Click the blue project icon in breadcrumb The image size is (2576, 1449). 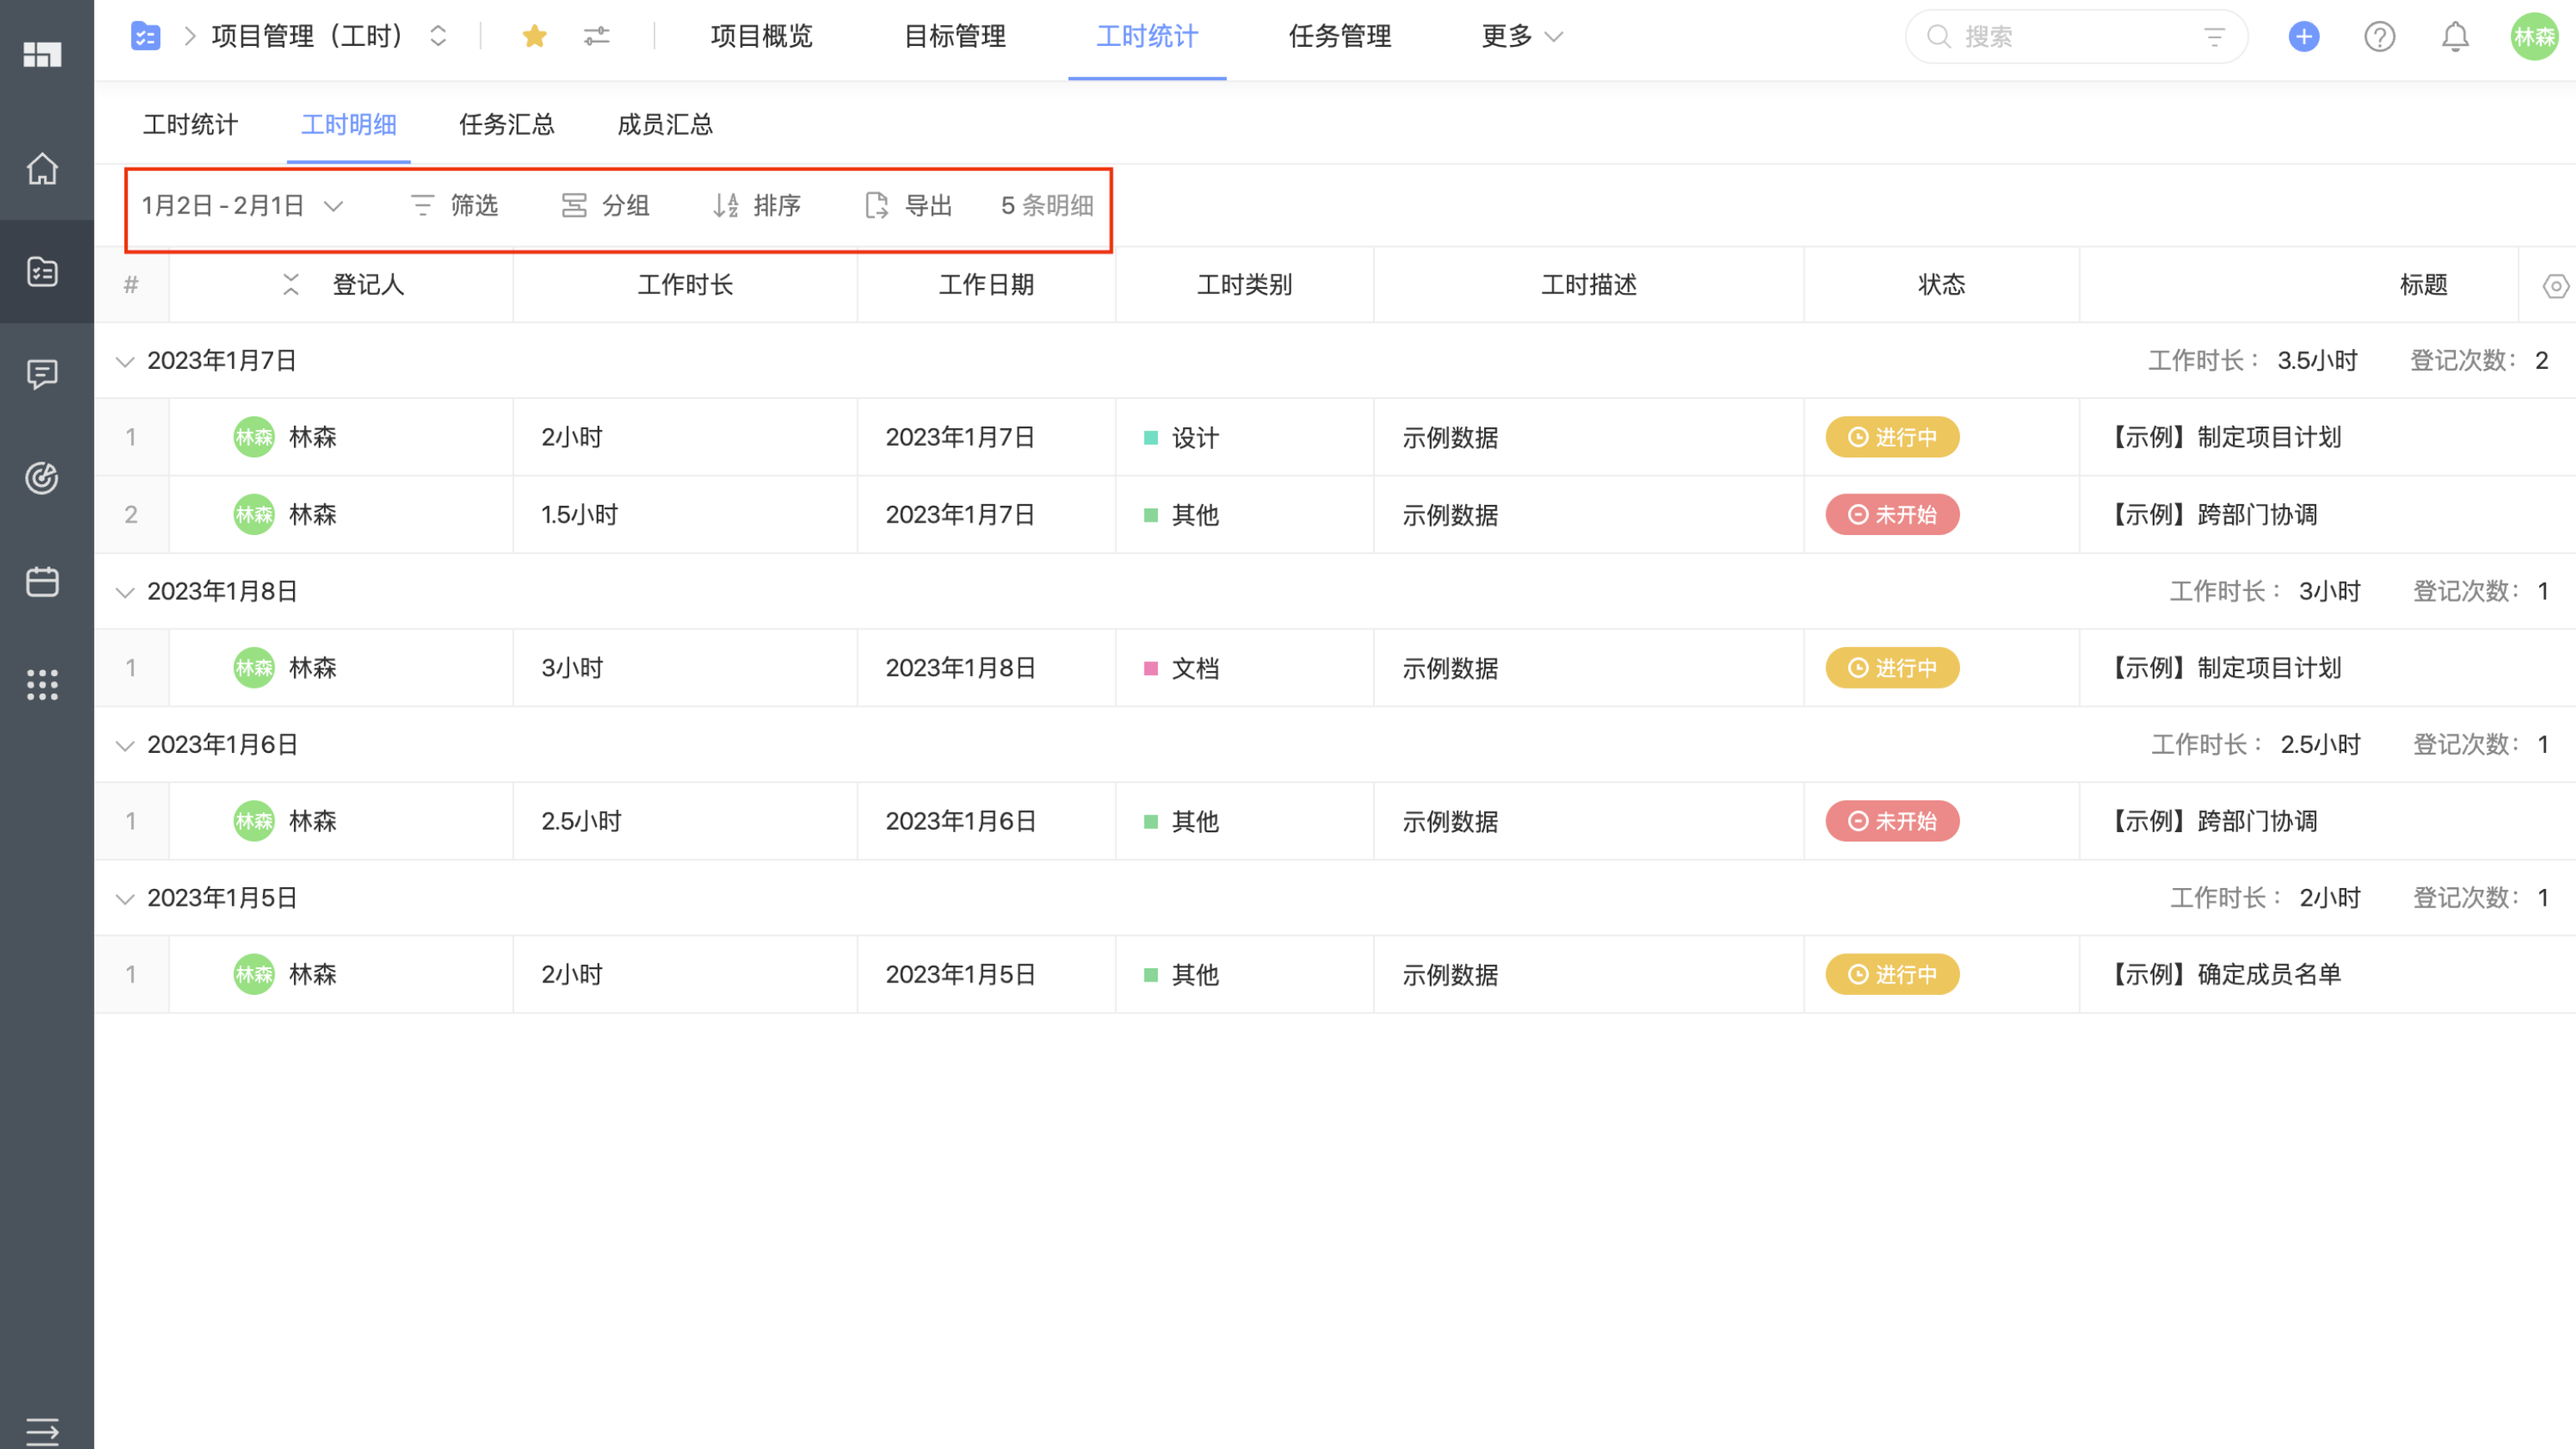146,36
